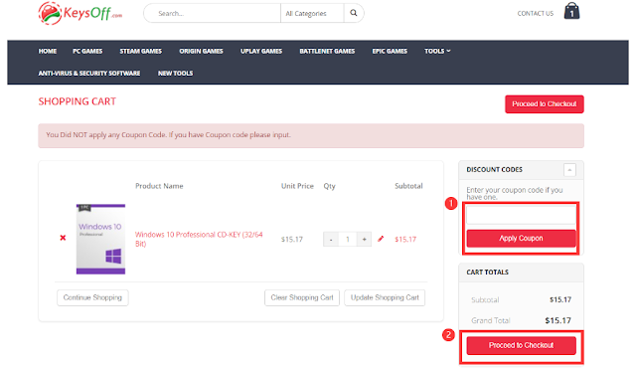Open the All Categories dropdown
The width and height of the screenshot is (636, 368).
tap(312, 13)
